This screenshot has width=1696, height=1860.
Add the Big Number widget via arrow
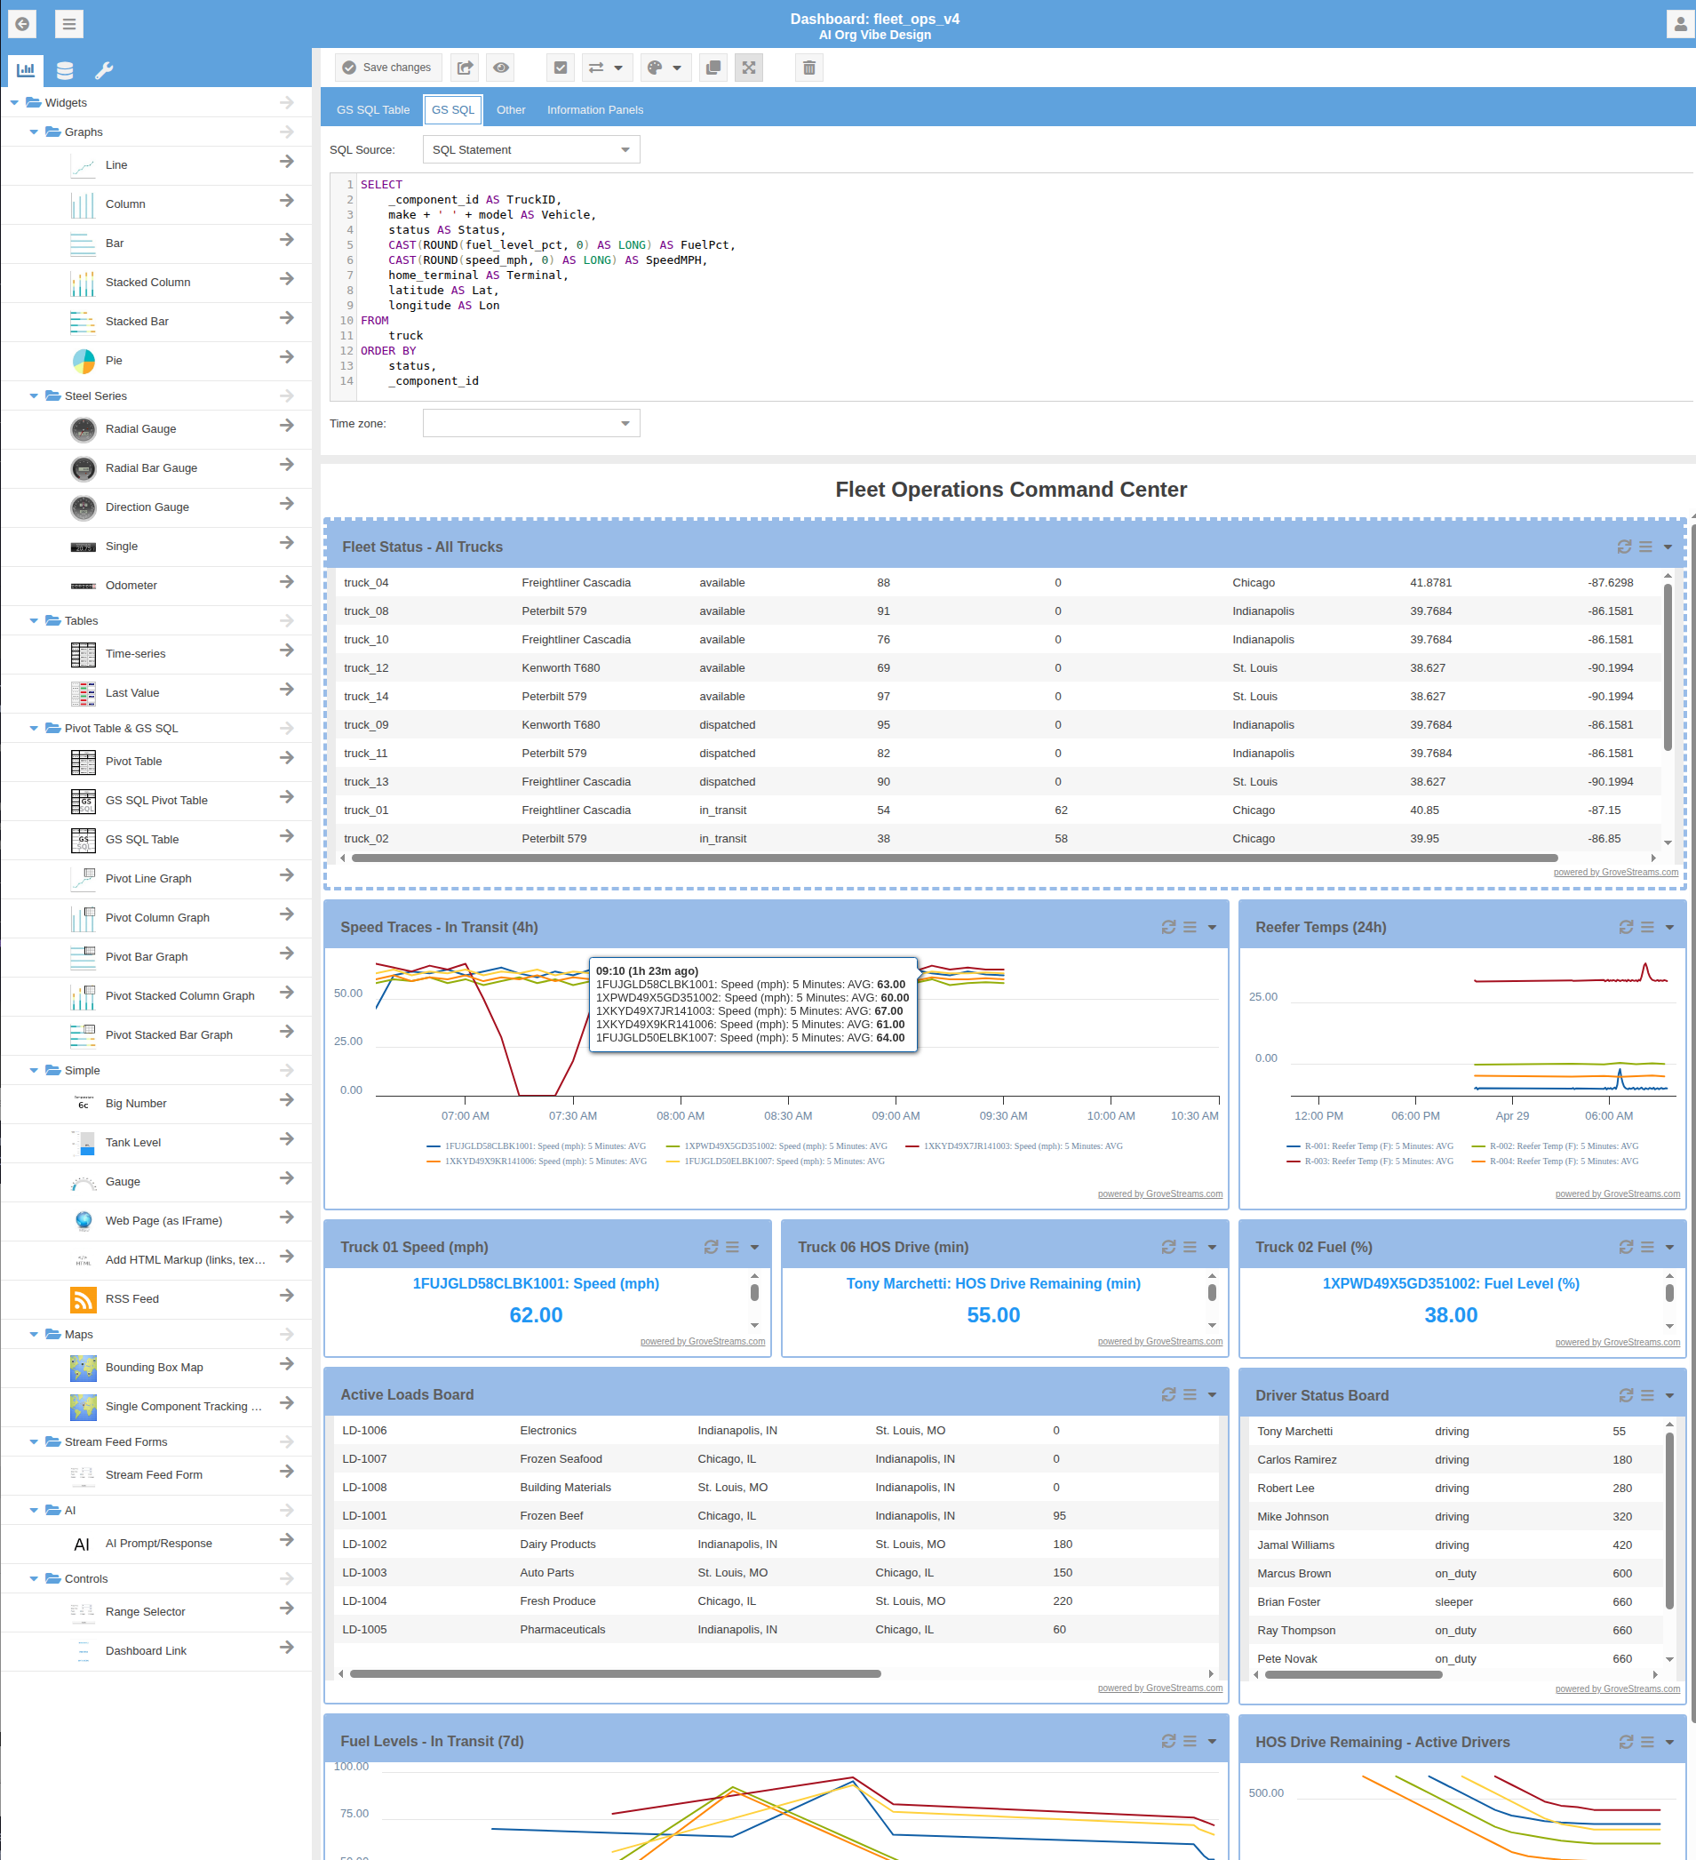click(x=287, y=1100)
